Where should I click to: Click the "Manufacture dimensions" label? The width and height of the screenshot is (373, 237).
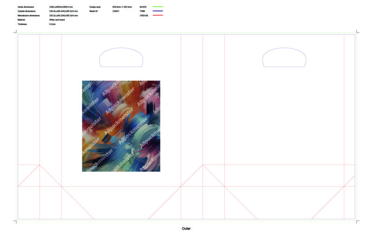coord(28,15)
